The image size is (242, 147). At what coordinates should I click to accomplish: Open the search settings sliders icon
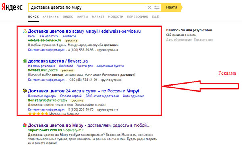click(x=157, y=7)
